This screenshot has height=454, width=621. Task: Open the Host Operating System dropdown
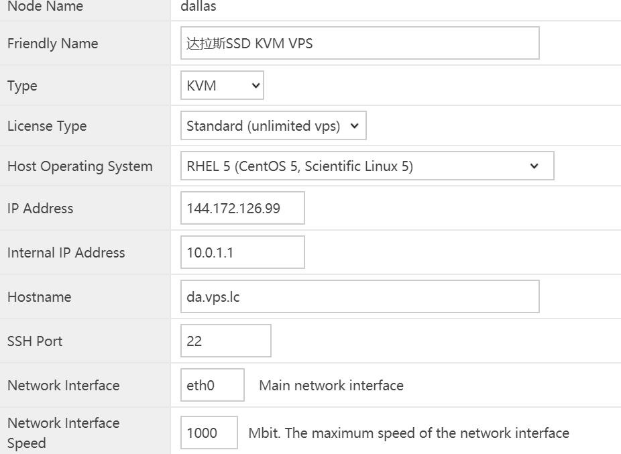click(367, 166)
